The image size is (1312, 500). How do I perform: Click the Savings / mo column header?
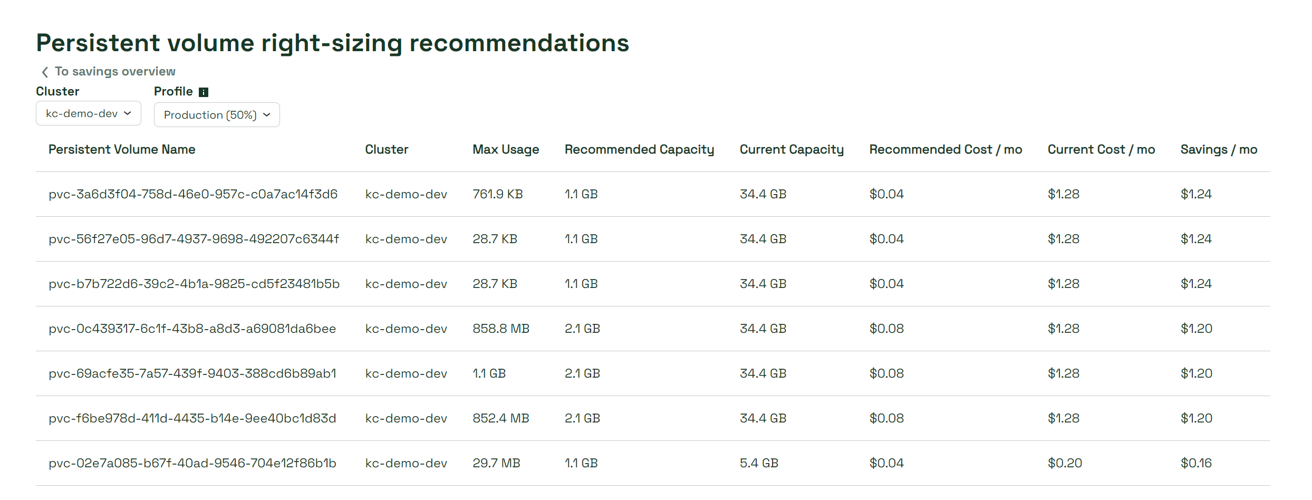pos(1219,149)
